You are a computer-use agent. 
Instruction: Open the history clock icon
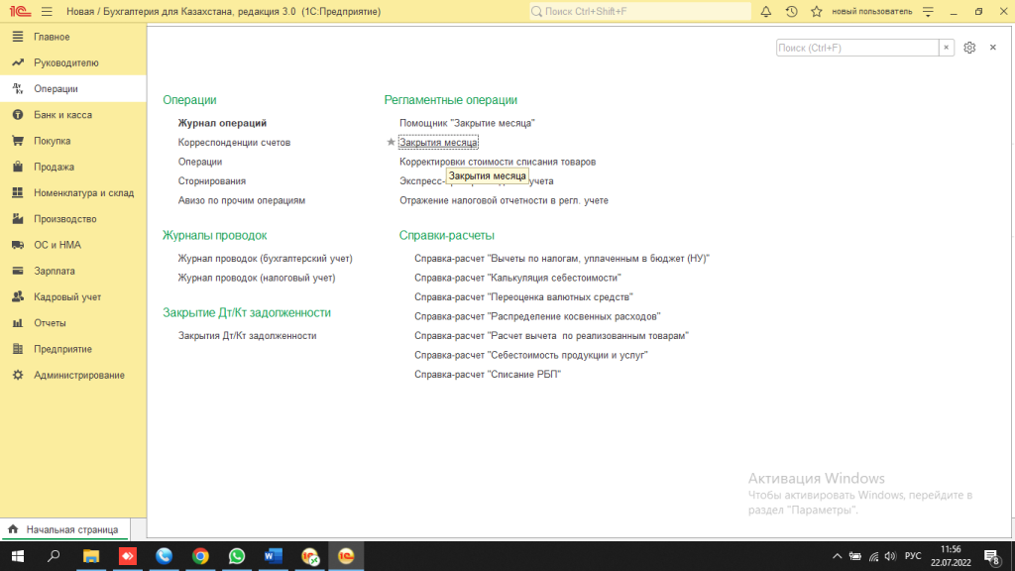[x=791, y=12]
